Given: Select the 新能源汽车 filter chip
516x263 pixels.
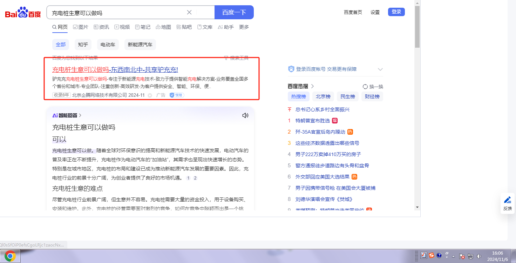Looking at the screenshot, I should coord(140,45).
